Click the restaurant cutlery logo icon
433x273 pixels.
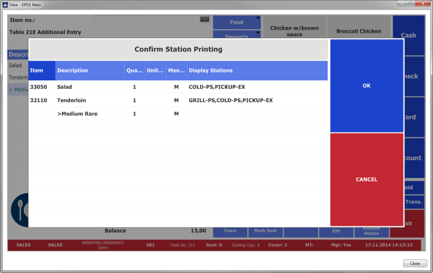point(18,209)
